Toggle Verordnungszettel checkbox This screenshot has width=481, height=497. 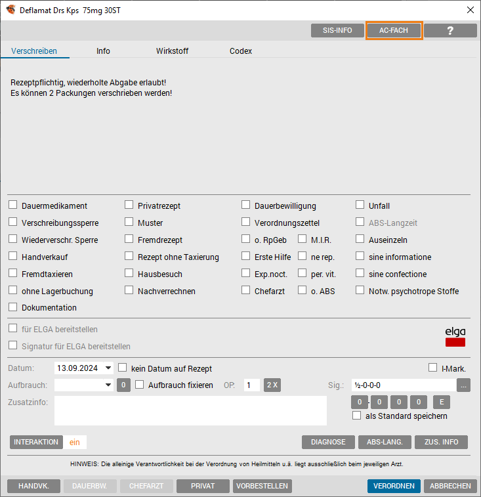point(245,222)
